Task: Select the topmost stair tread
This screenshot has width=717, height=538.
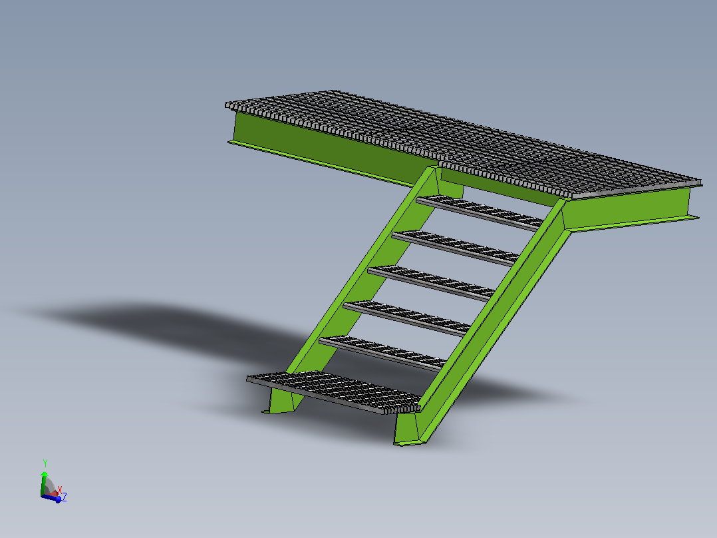Action: [480, 212]
